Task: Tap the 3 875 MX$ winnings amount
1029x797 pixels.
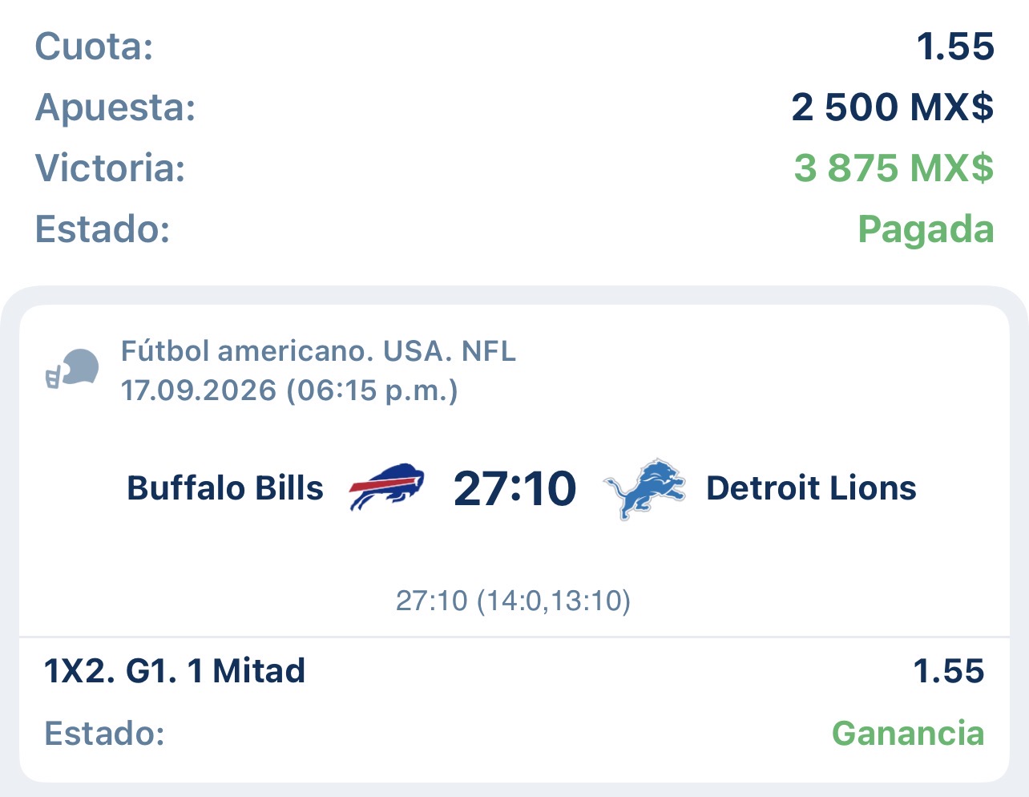Action: click(894, 168)
